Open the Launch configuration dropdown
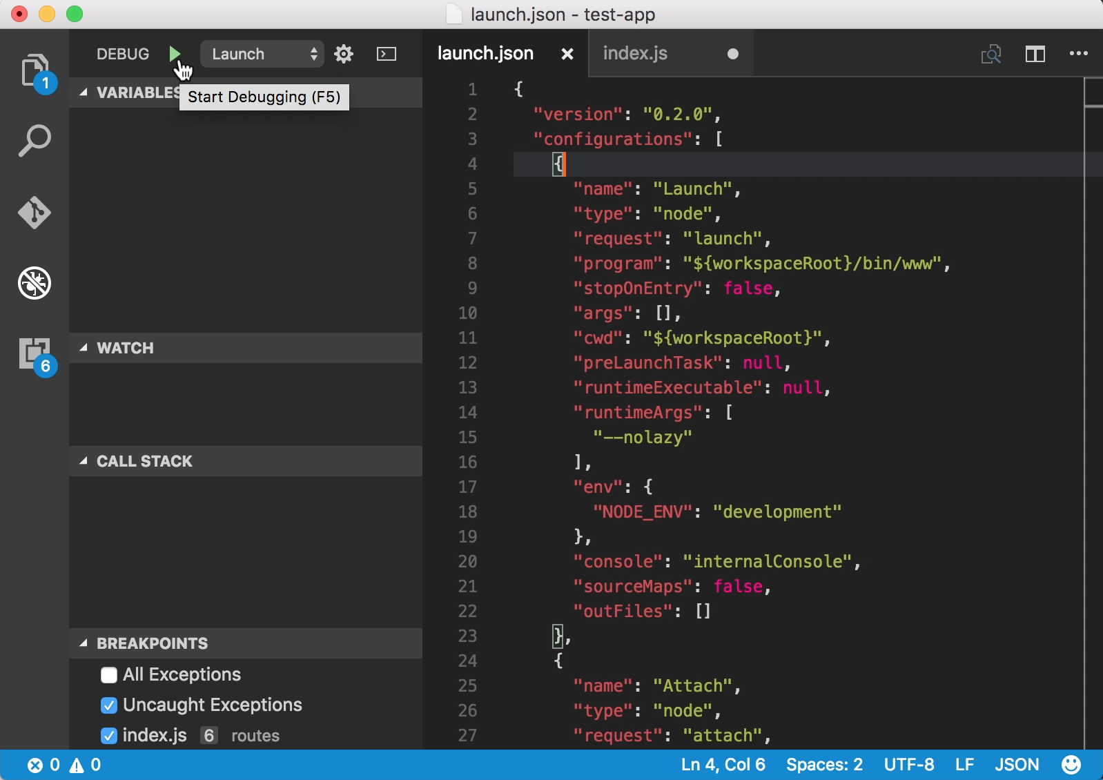 262,54
